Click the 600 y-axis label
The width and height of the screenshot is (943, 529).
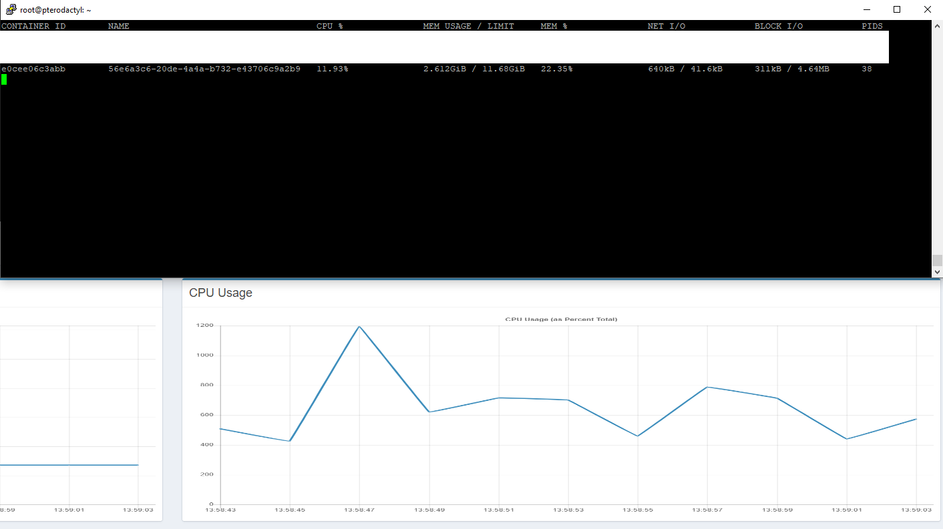(x=207, y=415)
